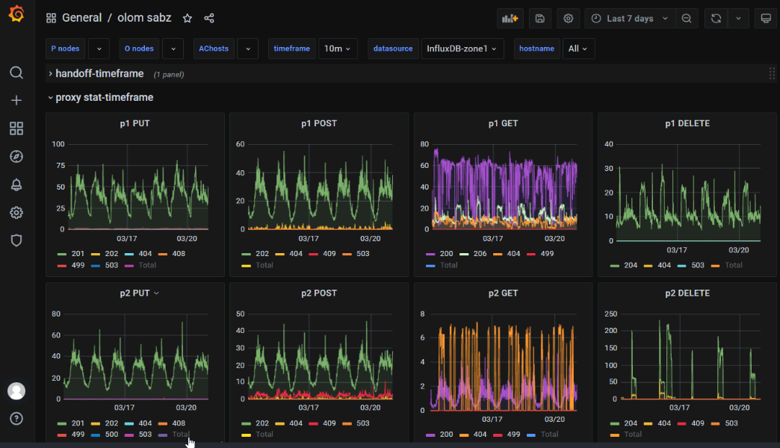Open the timeframe 10m dropdown

338,49
